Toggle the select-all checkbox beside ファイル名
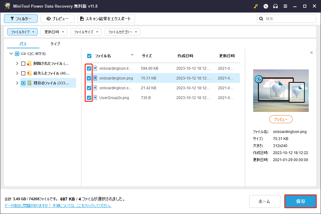 pyautogui.click(x=89, y=56)
